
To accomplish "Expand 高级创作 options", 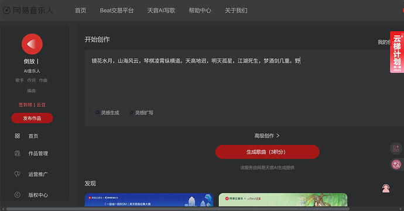I will (x=267, y=136).
